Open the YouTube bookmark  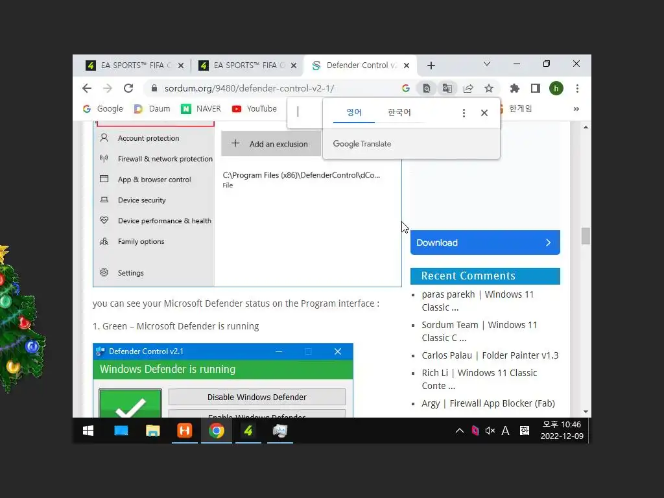tap(254, 109)
